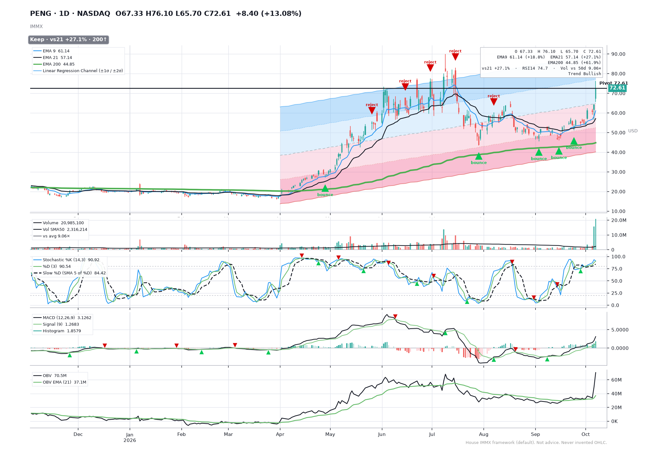Select the MACD (12,26,9) legend entry
667x453 pixels.
pos(62,318)
